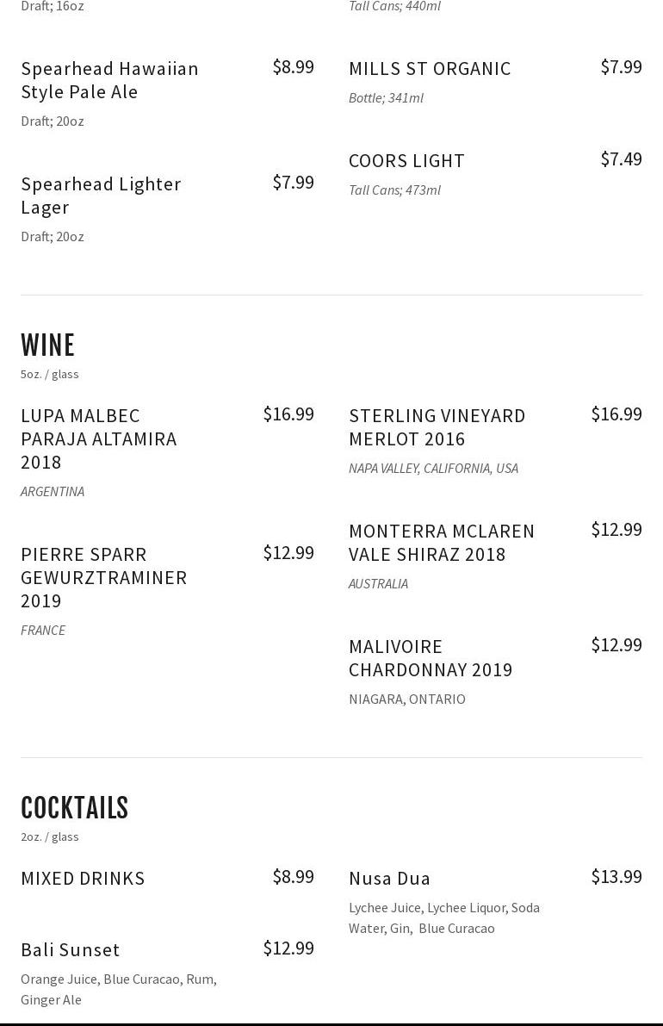The image size is (663, 1026).
Task: Open PIERRE SPARR GEWURZTRAMINER 2019 item
Action: tap(103, 577)
